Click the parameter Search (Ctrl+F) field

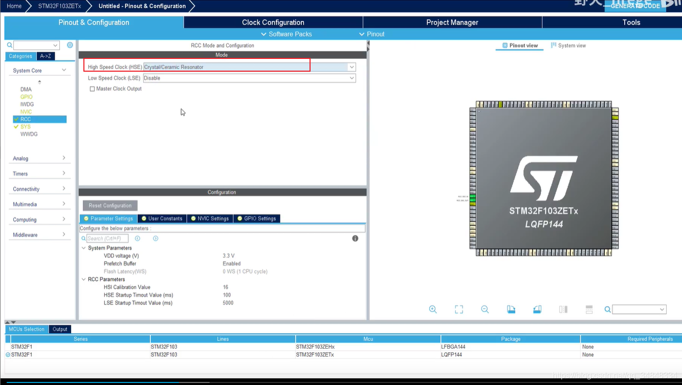click(107, 239)
